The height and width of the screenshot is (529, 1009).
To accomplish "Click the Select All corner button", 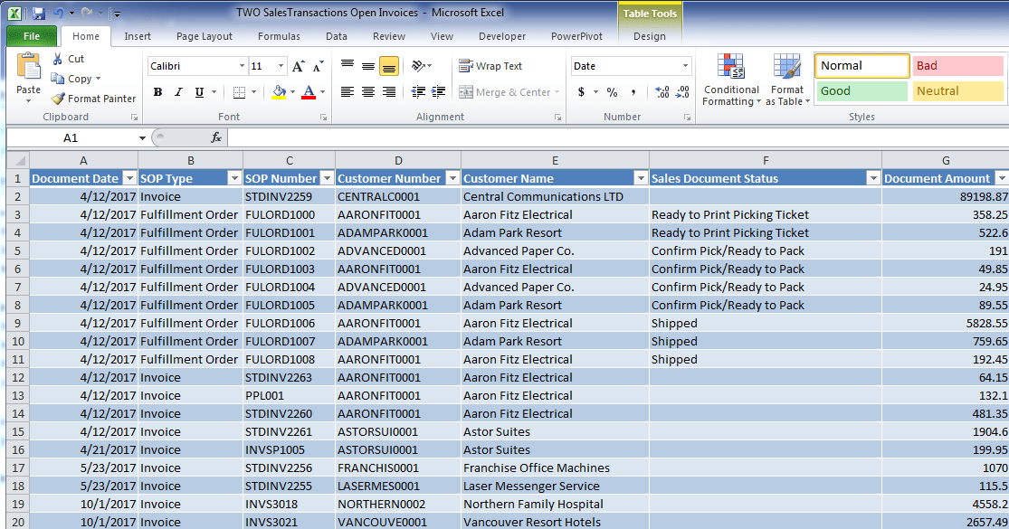I will (x=18, y=160).
